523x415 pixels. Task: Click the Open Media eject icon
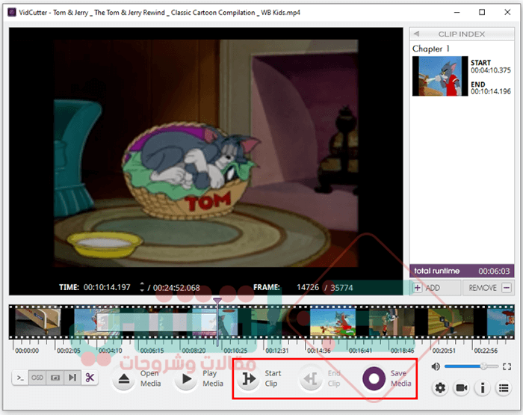124,379
